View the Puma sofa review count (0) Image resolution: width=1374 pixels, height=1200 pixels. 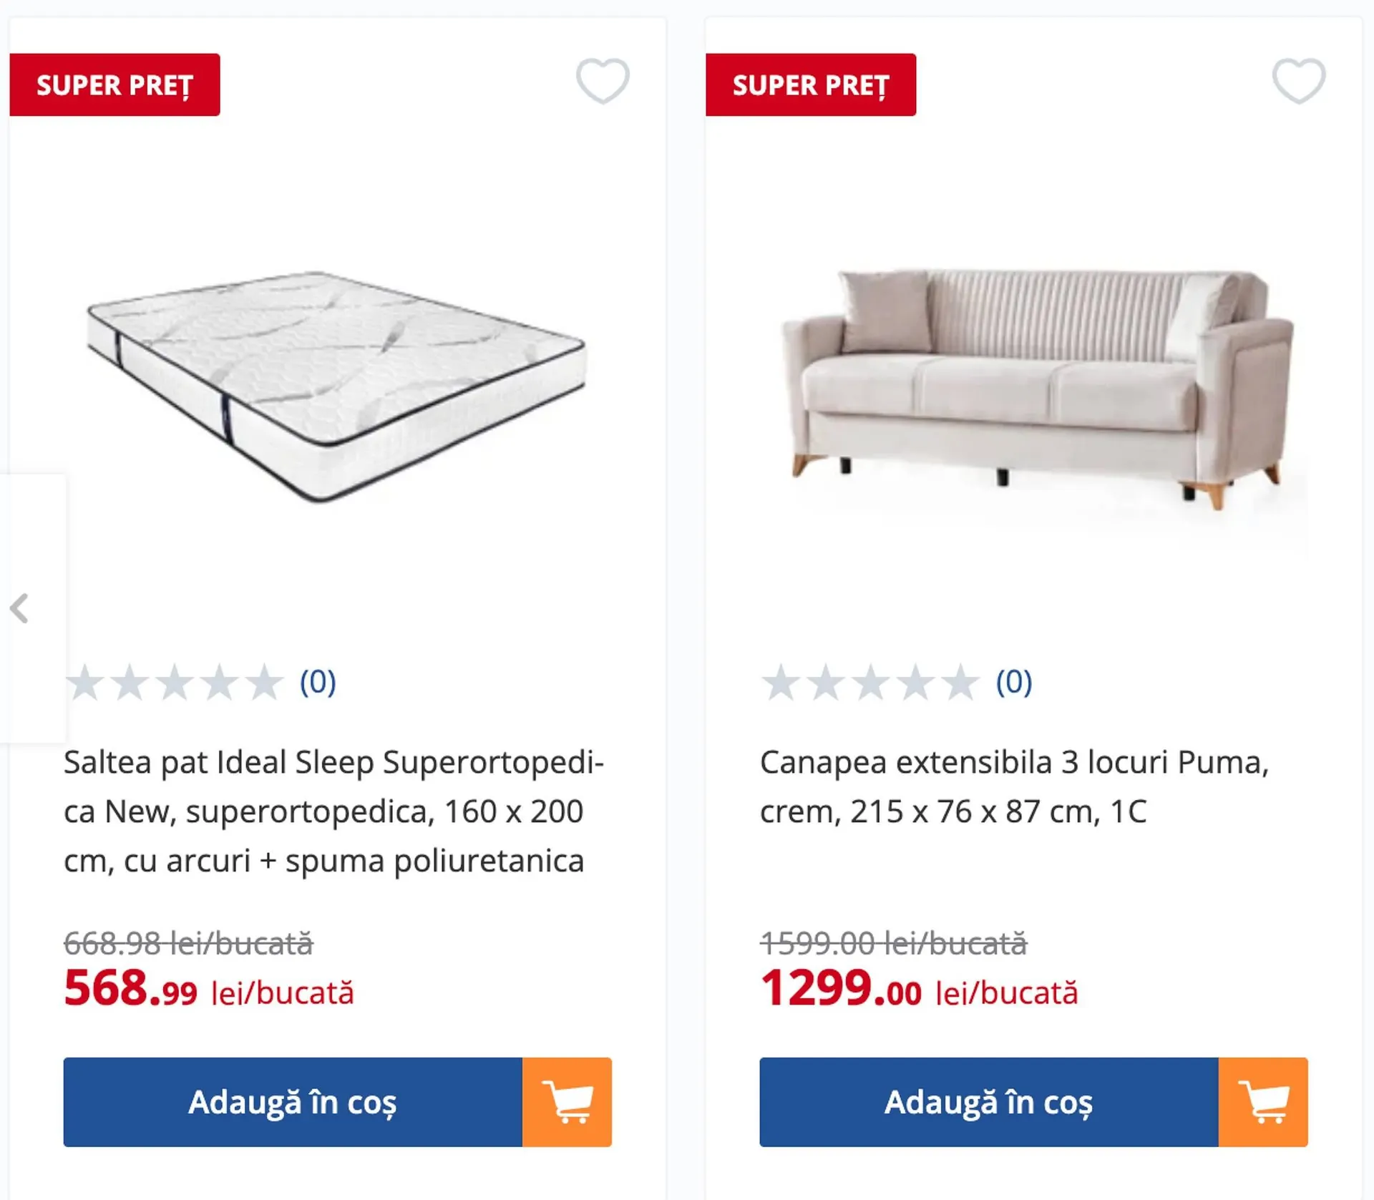pos(1014,682)
